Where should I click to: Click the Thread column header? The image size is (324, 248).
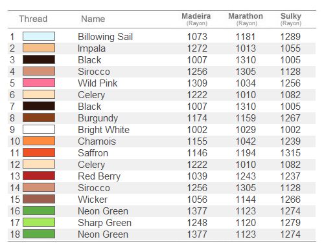[33, 19]
